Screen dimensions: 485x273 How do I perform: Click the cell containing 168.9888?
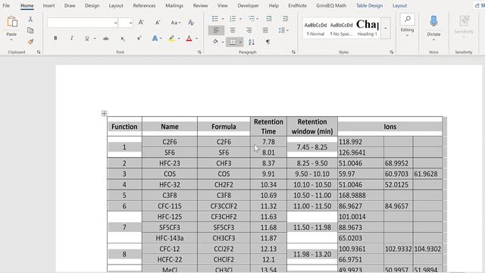pyautogui.click(x=361, y=196)
